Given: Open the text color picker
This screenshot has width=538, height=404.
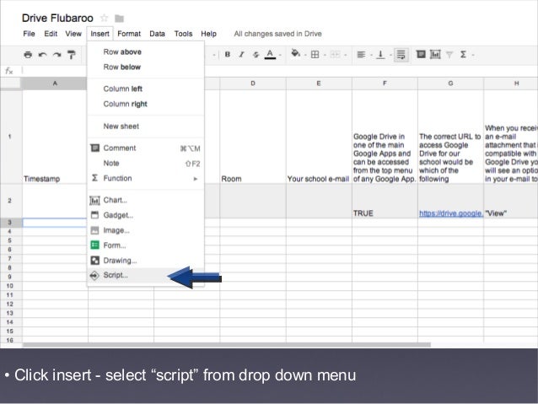Looking at the screenshot, I should point(270,55).
